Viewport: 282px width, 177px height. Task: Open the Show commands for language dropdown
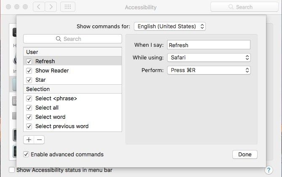click(170, 26)
